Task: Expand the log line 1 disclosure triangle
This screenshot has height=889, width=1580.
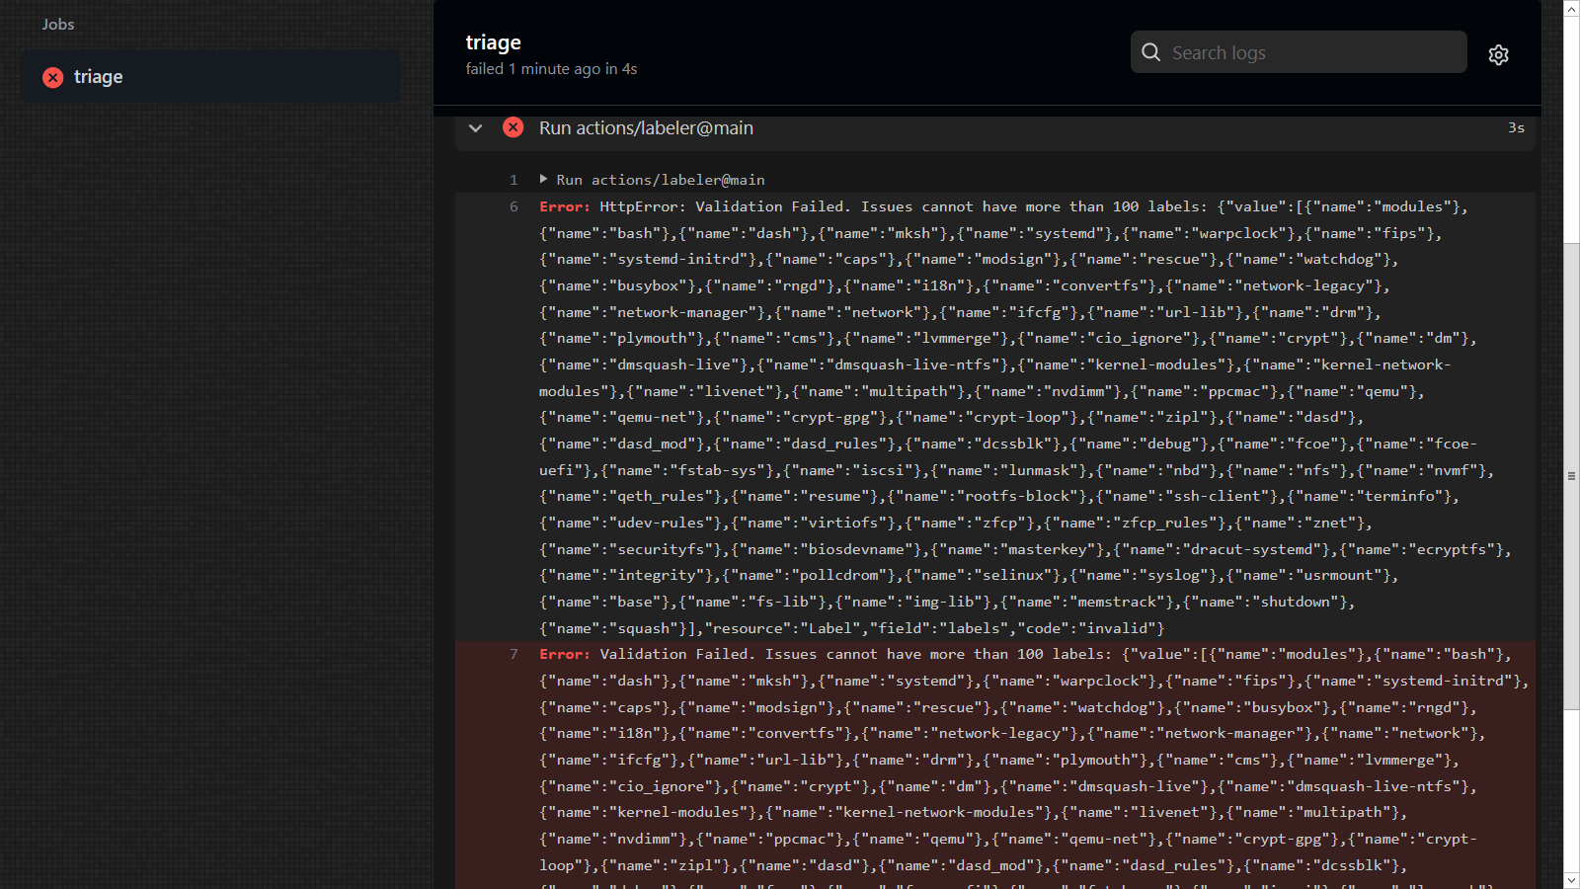Action: coord(543,179)
